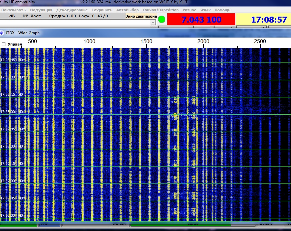Open the АвтоВыбор menu
The width and height of the screenshot is (291, 231).
[x=127, y=10]
